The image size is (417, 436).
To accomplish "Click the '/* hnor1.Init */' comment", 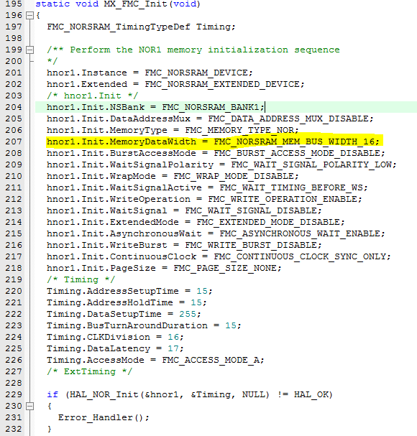I will point(93,96).
